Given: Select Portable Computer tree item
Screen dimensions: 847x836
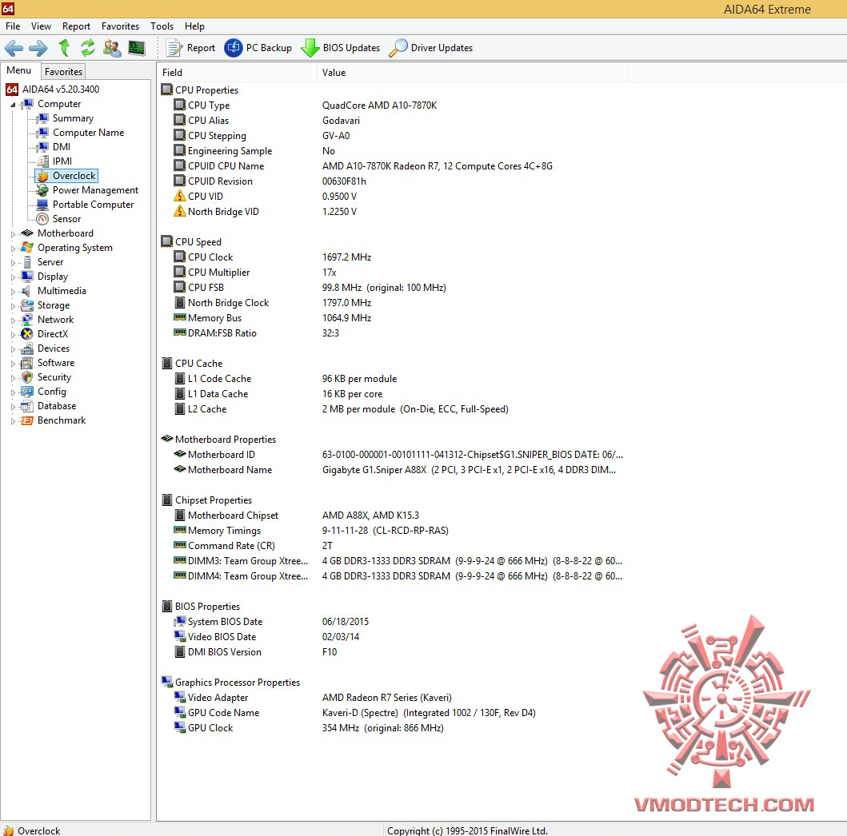Looking at the screenshot, I should click(93, 204).
